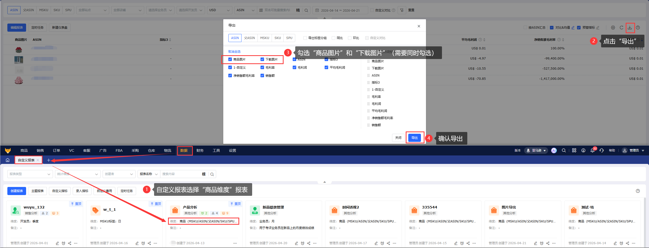Click the 编辑报表 button
Screen dimensions: 649x248
(17, 28)
